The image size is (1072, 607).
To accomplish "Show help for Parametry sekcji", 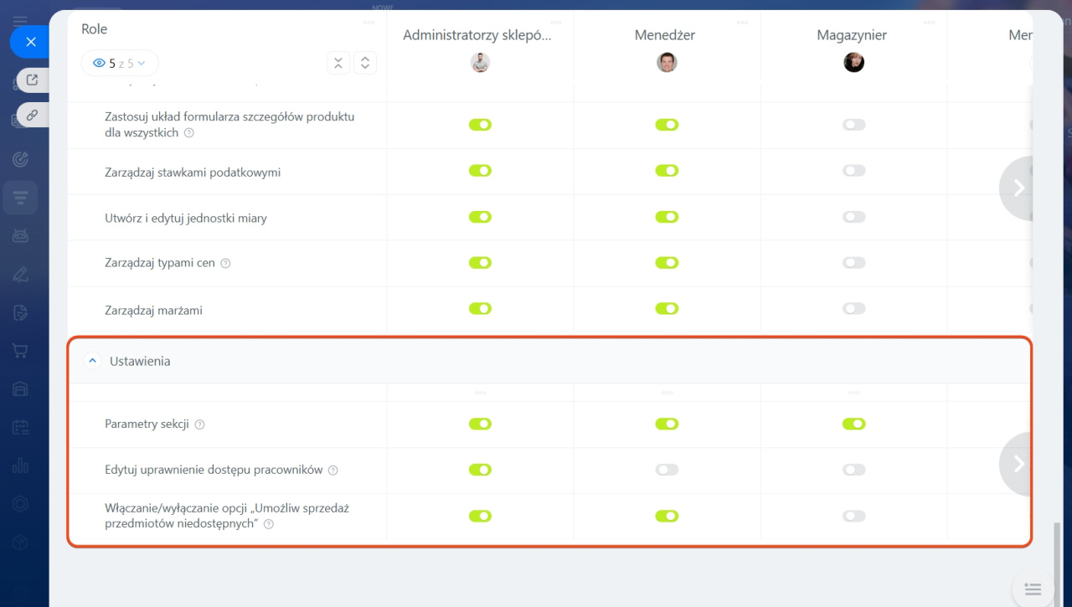I will pos(199,424).
